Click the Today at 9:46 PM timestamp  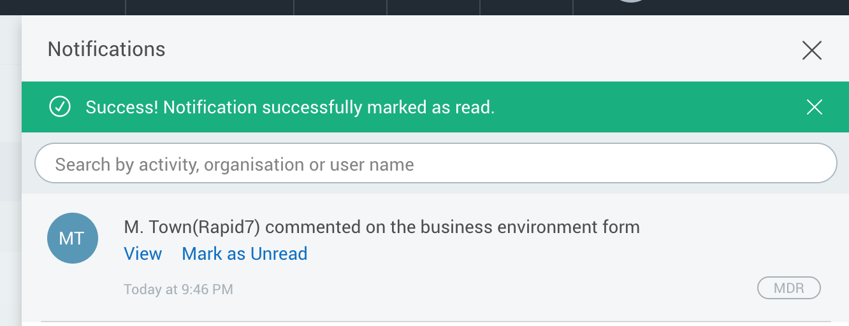pos(178,289)
